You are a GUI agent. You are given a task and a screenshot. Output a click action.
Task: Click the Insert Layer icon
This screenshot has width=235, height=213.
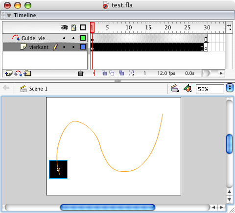[8, 73]
